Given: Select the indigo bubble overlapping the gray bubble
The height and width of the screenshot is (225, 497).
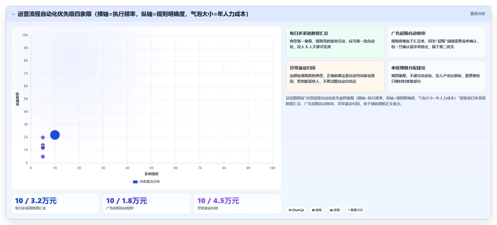Looking at the screenshot, I should click(x=43, y=148).
